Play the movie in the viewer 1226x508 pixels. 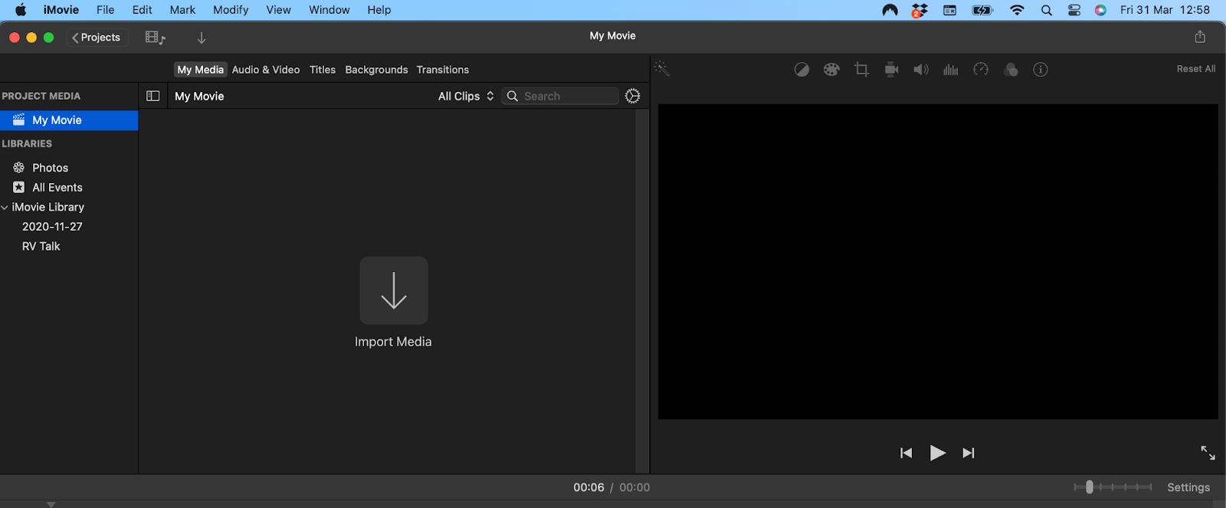(x=937, y=453)
